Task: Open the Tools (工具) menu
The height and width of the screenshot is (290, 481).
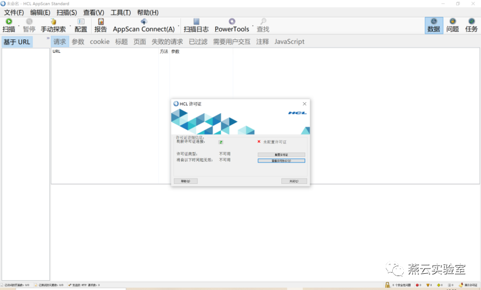Action: pyautogui.click(x=121, y=13)
